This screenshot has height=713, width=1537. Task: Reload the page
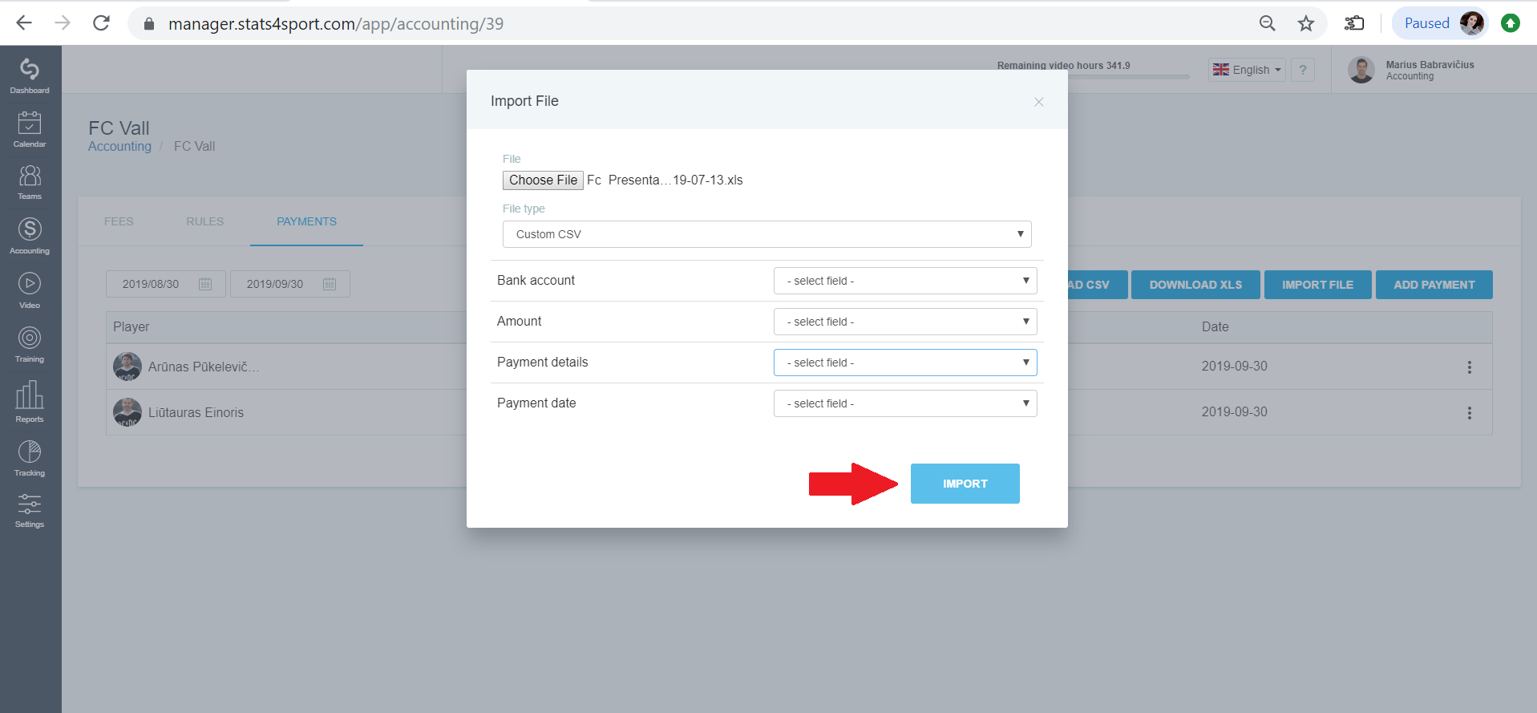click(x=101, y=23)
